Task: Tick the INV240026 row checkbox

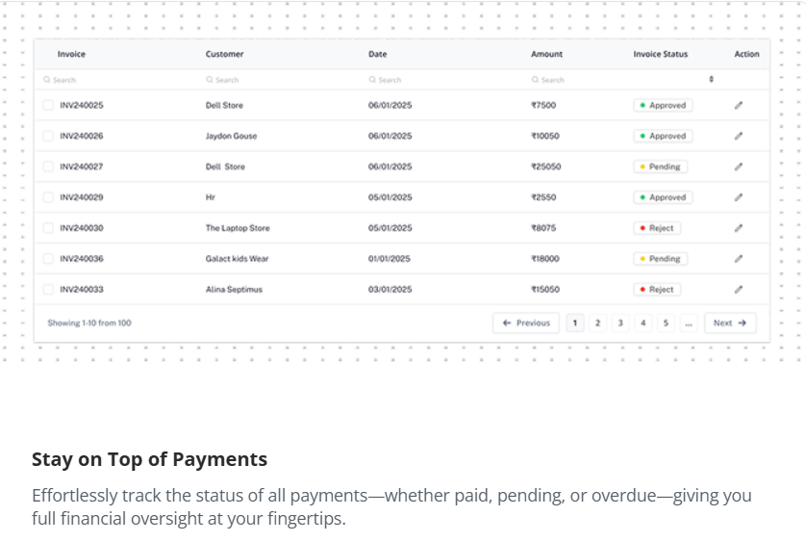Action: click(48, 136)
